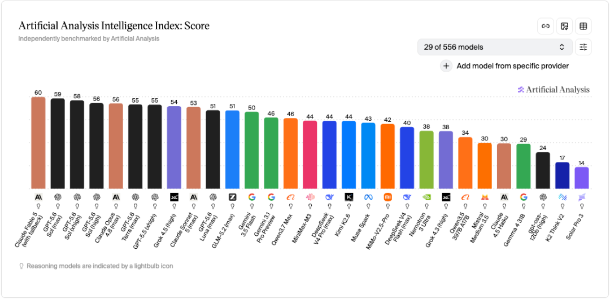Click the Meta logo under Muse Spark
This screenshot has width=610, height=299.
tap(368, 197)
